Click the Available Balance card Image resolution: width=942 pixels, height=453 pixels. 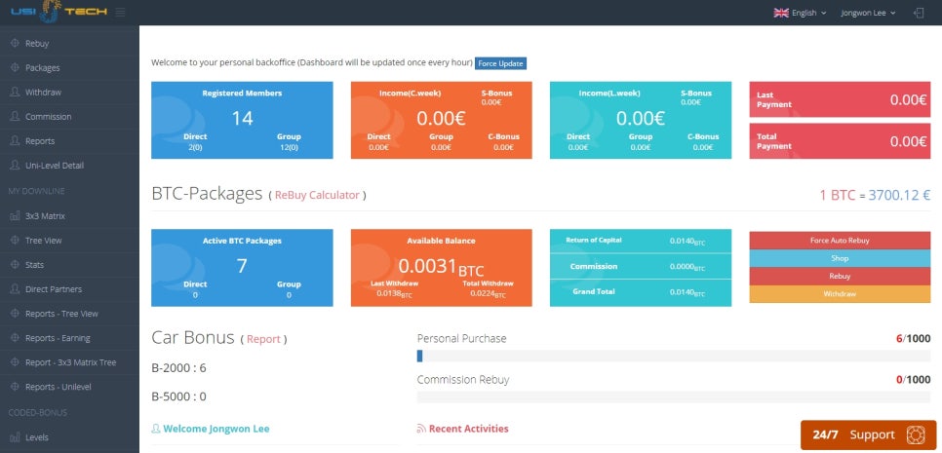tap(441, 268)
